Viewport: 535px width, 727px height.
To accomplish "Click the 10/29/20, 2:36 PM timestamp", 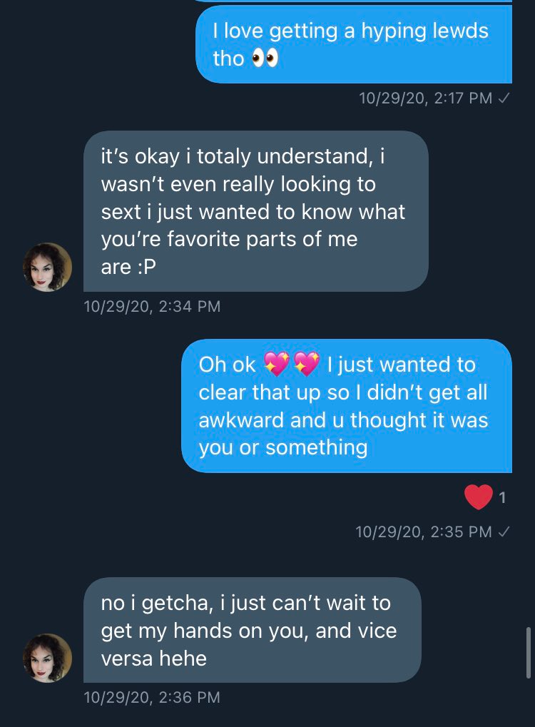I will pyautogui.click(x=152, y=697).
